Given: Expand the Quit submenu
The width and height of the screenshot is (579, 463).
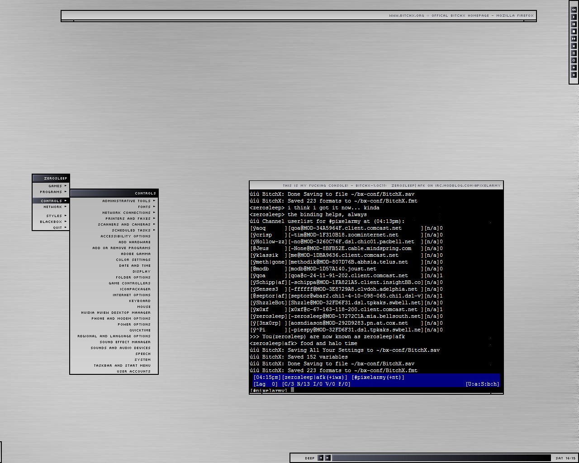Looking at the screenshot, I should [50, 227].
